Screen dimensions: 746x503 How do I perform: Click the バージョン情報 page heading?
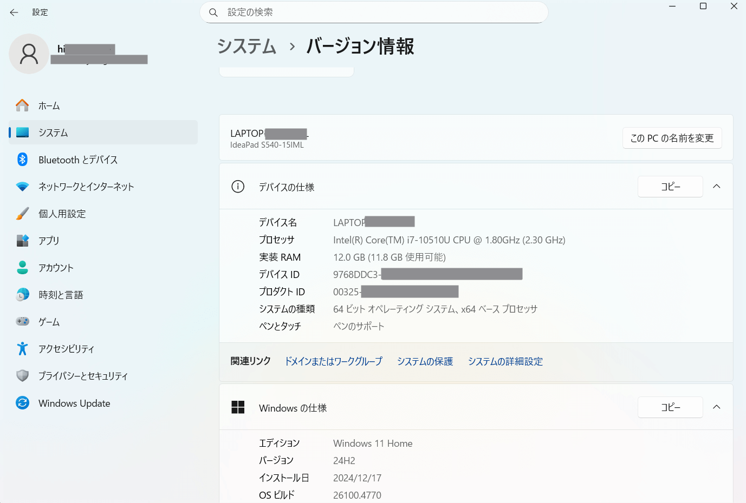tap(360, 46)
